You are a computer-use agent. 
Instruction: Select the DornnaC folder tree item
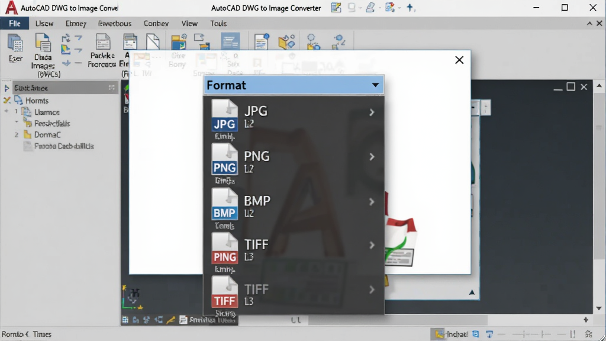pos(47,134)
